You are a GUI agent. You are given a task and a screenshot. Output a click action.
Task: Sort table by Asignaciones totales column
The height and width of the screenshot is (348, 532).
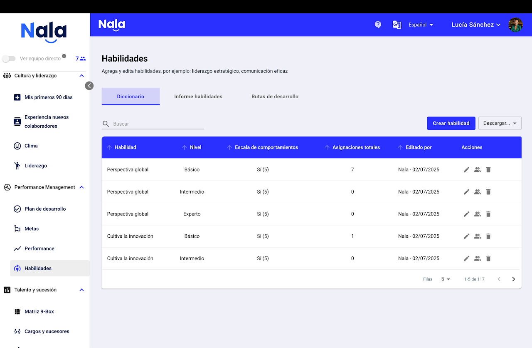(x=356, y=147)
